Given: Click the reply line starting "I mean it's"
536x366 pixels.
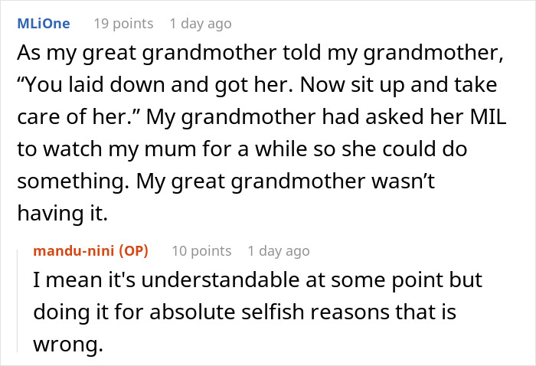Looking at the screenshot, I should pos(257,281).
